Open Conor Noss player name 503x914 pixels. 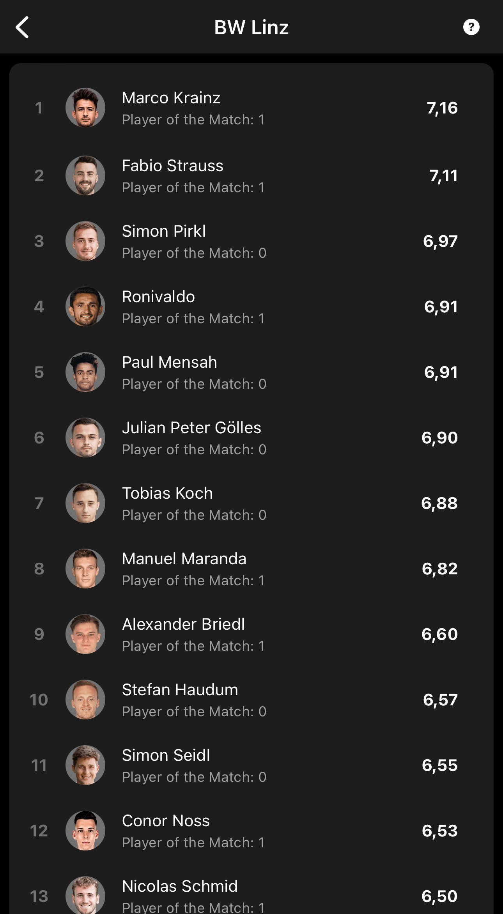click(166, 821)
